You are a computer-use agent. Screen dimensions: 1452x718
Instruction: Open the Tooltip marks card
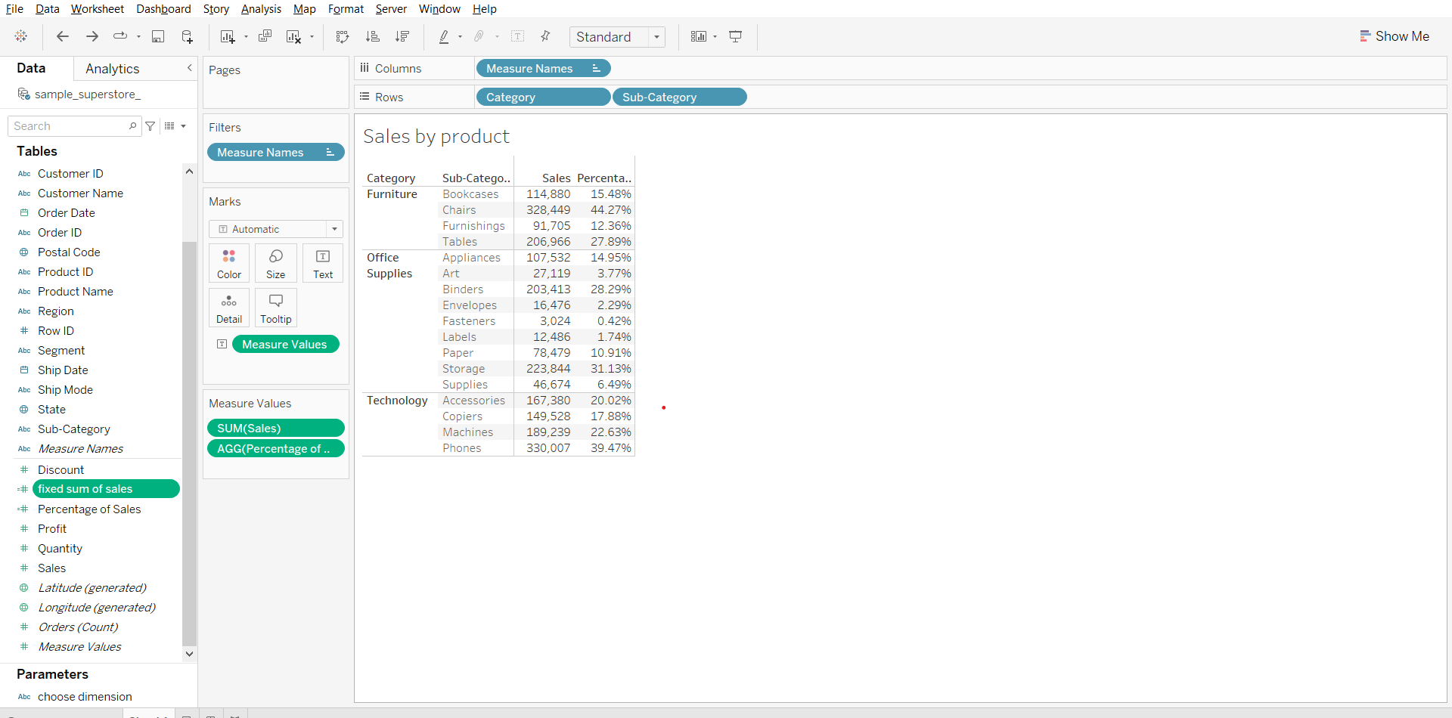point(275,308)
